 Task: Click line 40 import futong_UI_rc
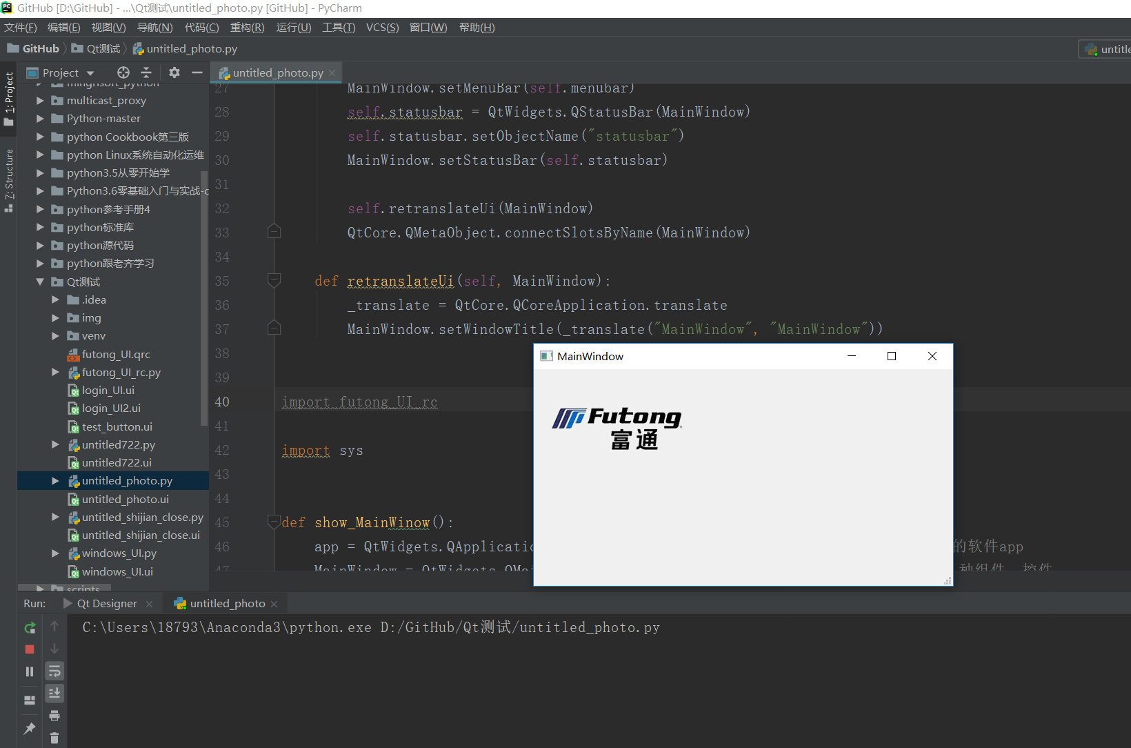click(359, 402)
